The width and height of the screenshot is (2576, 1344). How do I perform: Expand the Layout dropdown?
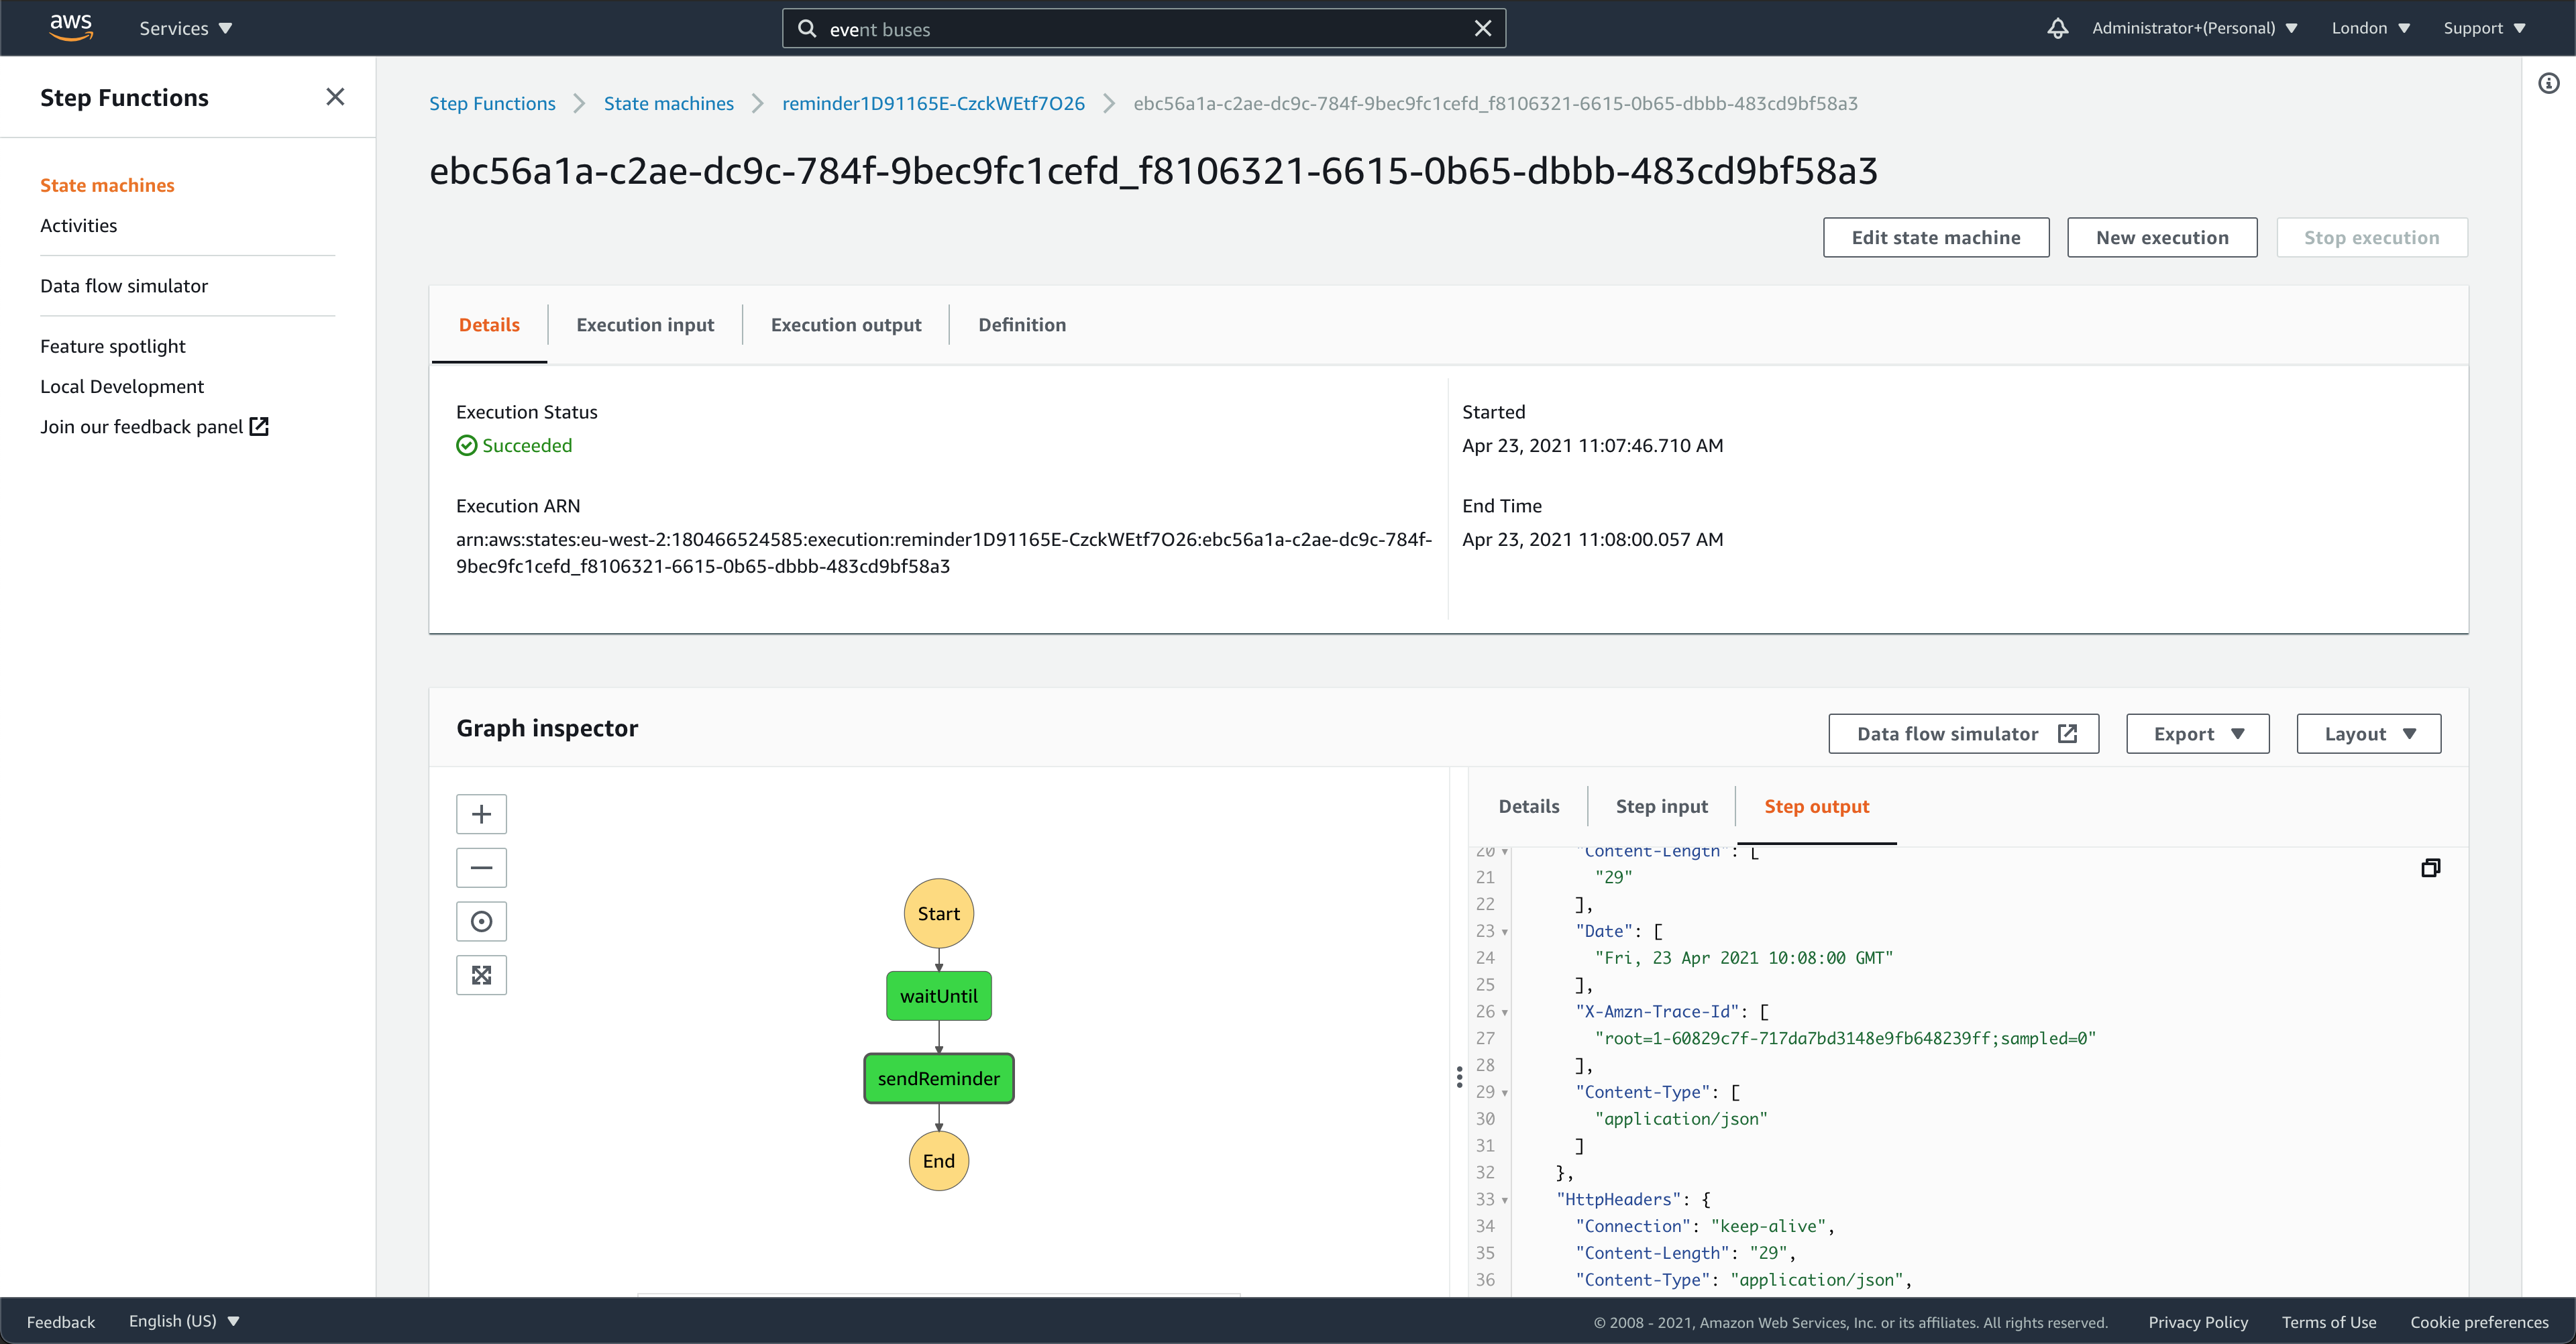(2368, 733)
